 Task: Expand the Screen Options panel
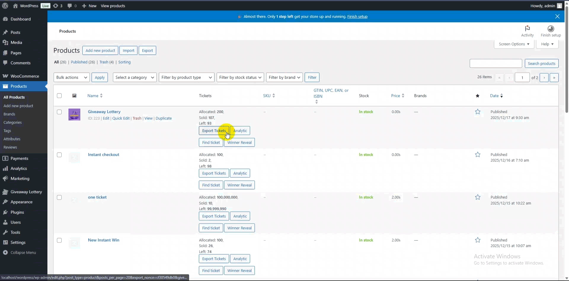point(514,44)
